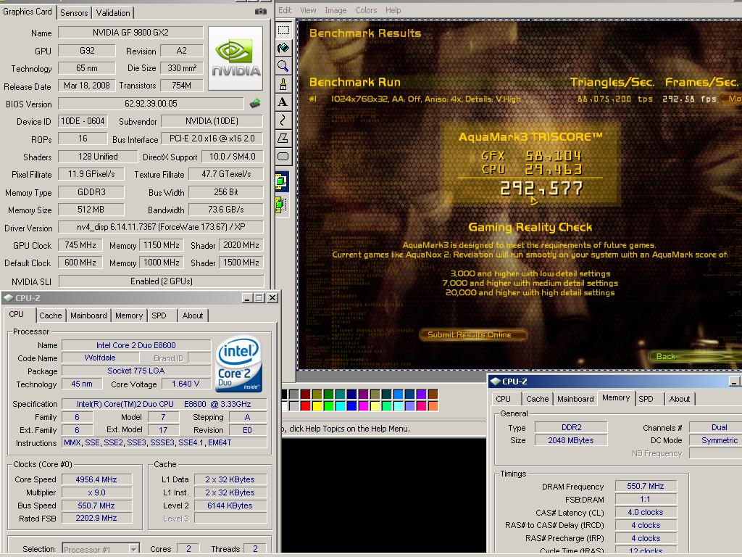The width and height of the screenshot is (742, 557).
Task: Open the Image menu in Paint
Action: point(335,10)
